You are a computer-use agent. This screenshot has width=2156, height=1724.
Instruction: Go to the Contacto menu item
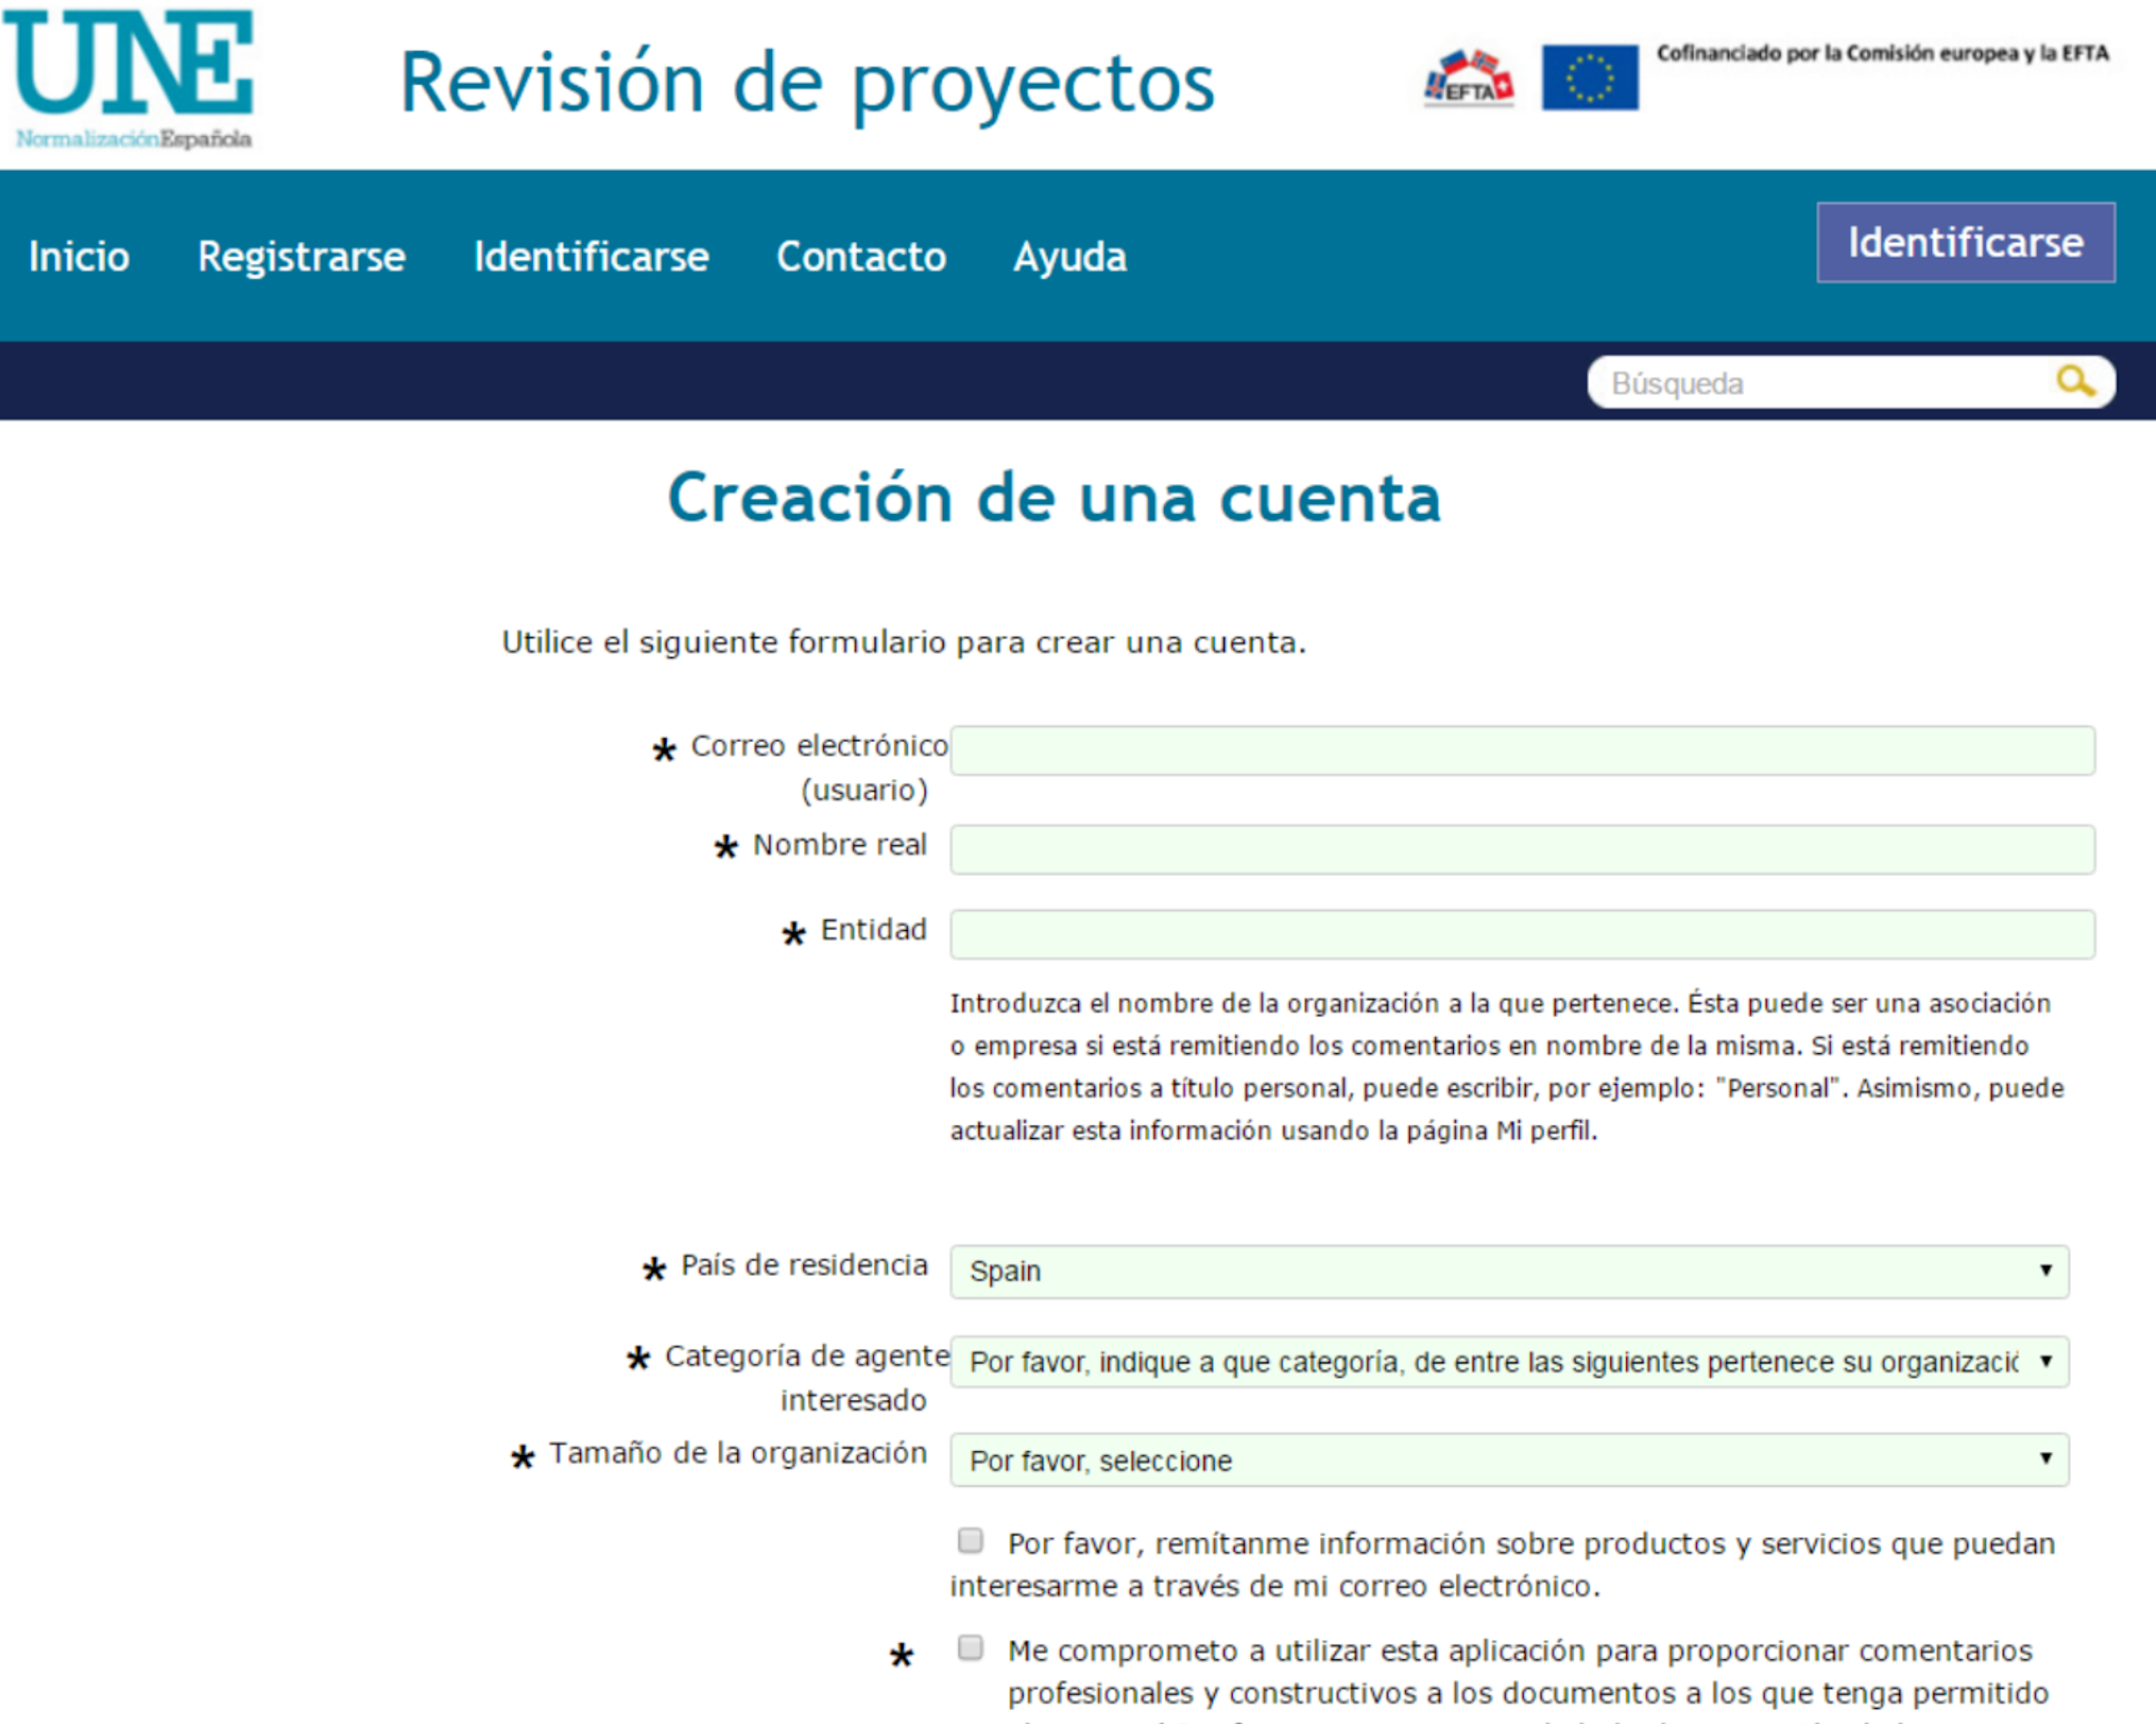[861, 256]
